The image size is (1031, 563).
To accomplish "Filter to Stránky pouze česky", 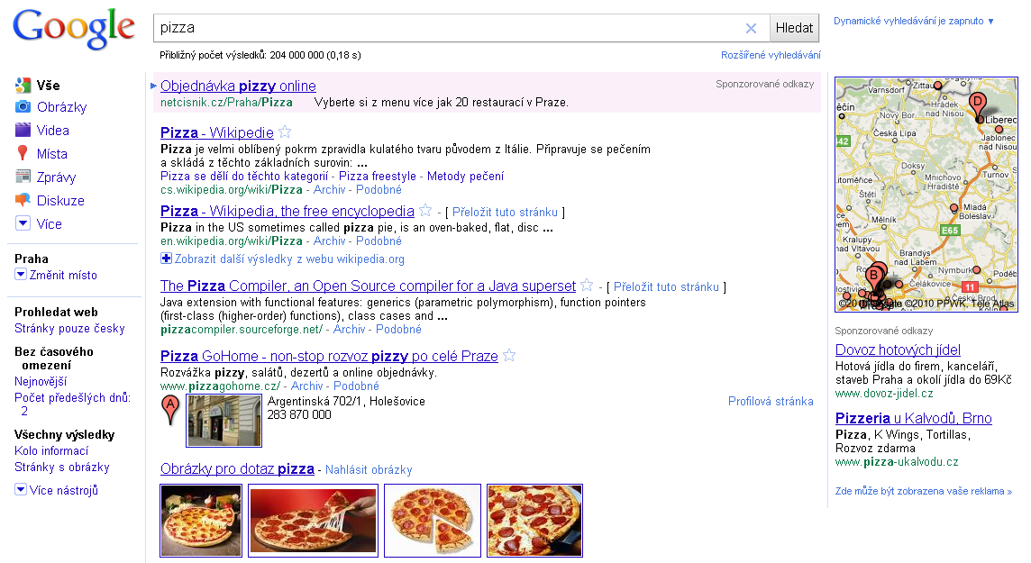I will 69,329.
